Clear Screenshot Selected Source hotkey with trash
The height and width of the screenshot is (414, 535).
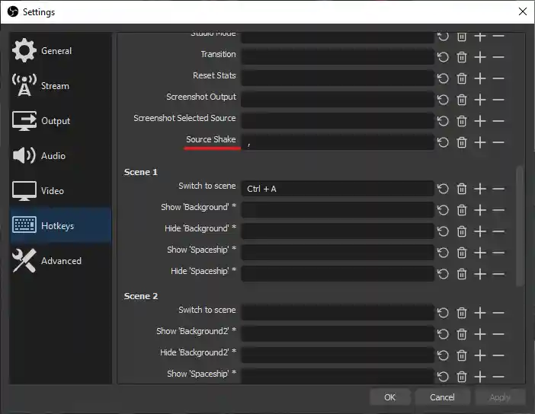click(462, 121)
